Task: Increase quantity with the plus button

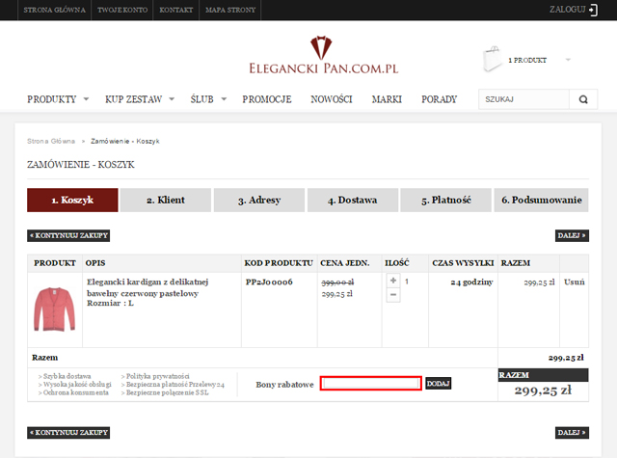Action: 393,281
